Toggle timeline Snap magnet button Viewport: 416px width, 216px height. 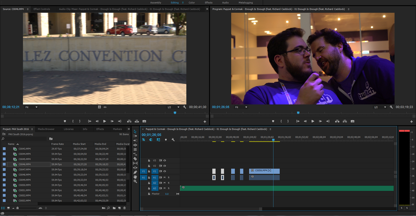pyautogui.click(x=151, y=140)
